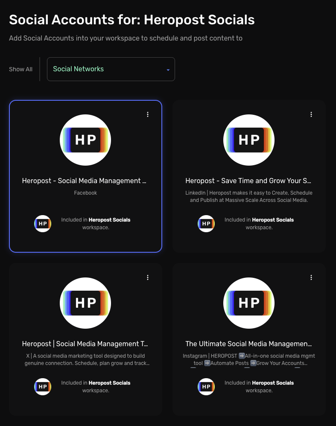Select the "Heropost | Social Media Management T..." title
This screenshot has width=336, height=426.
85,344
